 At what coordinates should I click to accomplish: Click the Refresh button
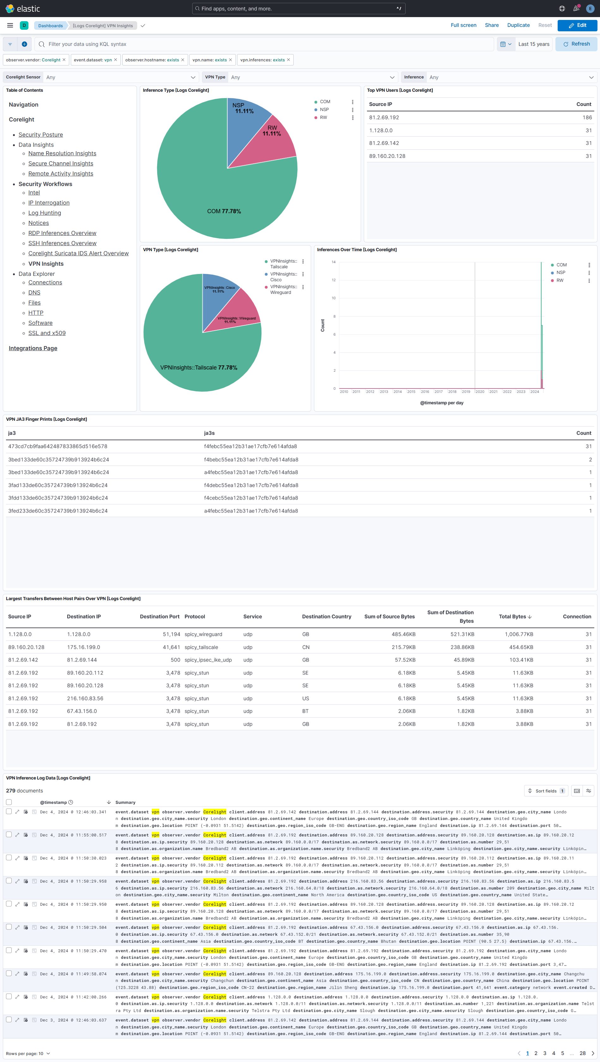pyautogui.click(x=576, y=44)
